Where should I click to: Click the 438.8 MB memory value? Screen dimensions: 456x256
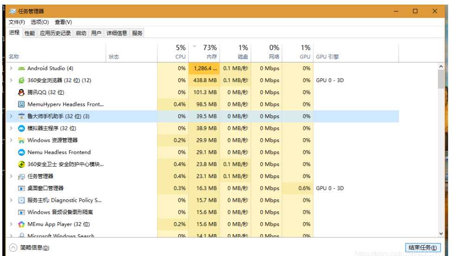coord(205,80)
